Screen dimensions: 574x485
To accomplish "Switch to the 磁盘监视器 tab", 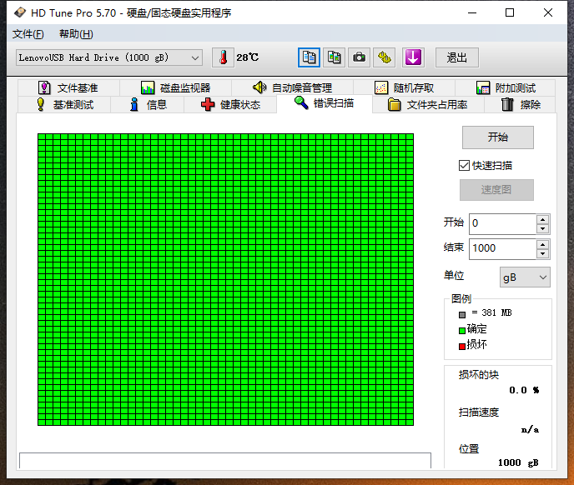I will pyautogui.click(x=176, y=87).
